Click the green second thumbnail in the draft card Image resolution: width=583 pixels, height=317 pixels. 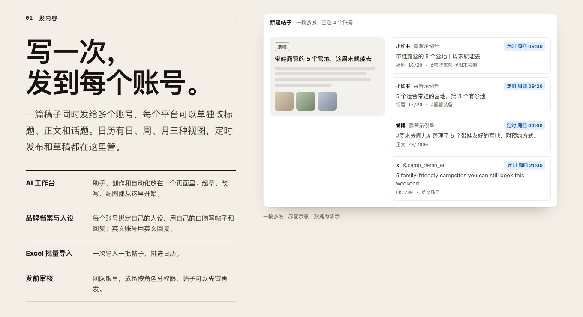pyautogui.click(x=306, y=101)
